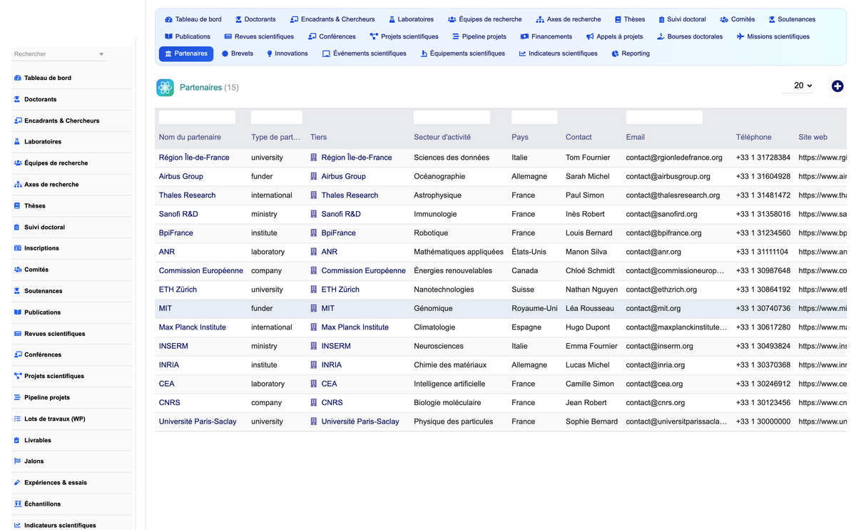Click the Innovations lightbulb icon in top navigation
856x530 pixels.
(x=270, y=53)
